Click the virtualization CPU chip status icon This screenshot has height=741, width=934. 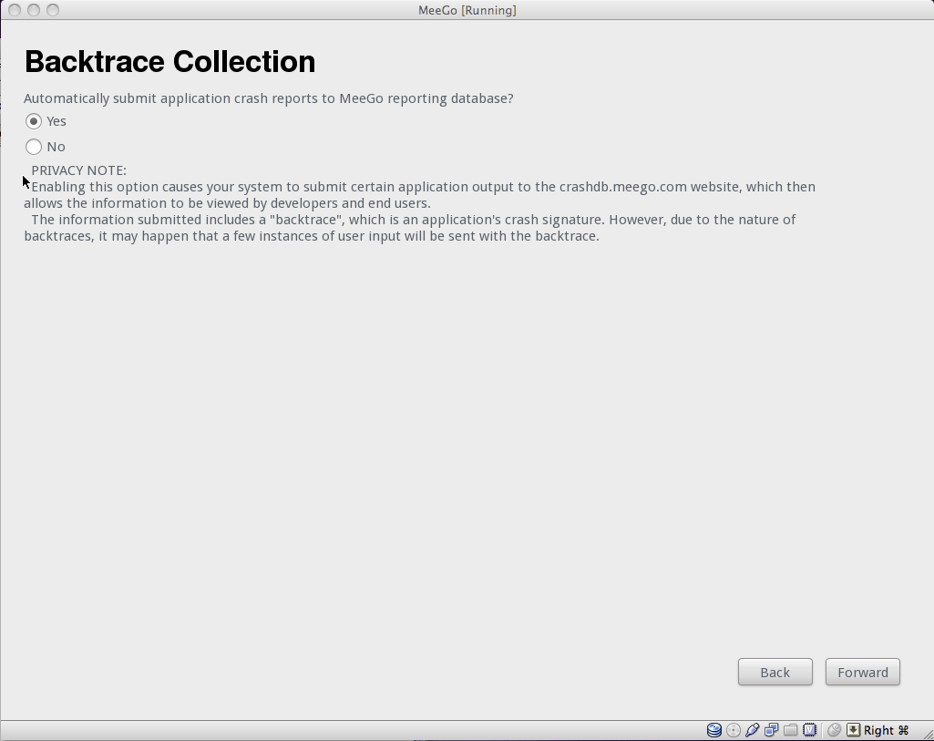pos(809,730)
